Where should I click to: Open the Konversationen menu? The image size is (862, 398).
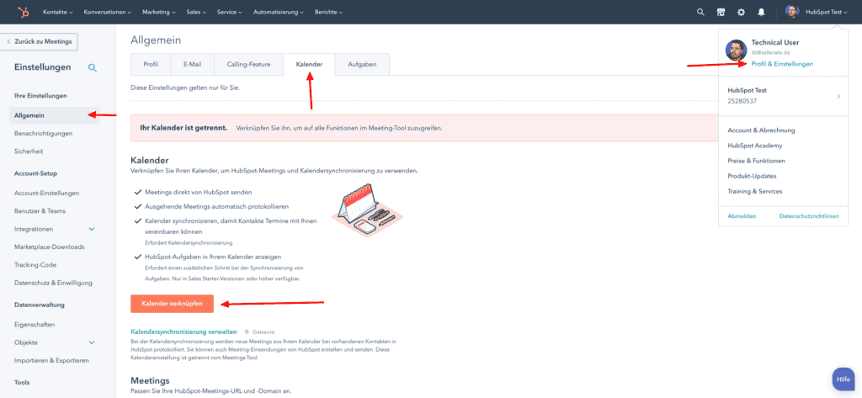tap(108, 12)
